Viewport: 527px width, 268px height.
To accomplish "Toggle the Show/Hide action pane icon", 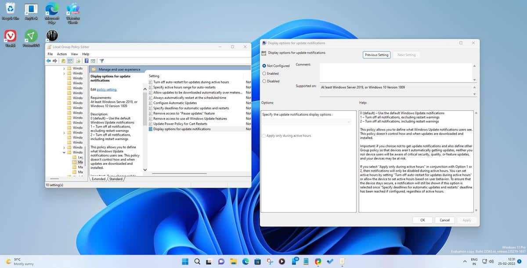I will point(93,61).
